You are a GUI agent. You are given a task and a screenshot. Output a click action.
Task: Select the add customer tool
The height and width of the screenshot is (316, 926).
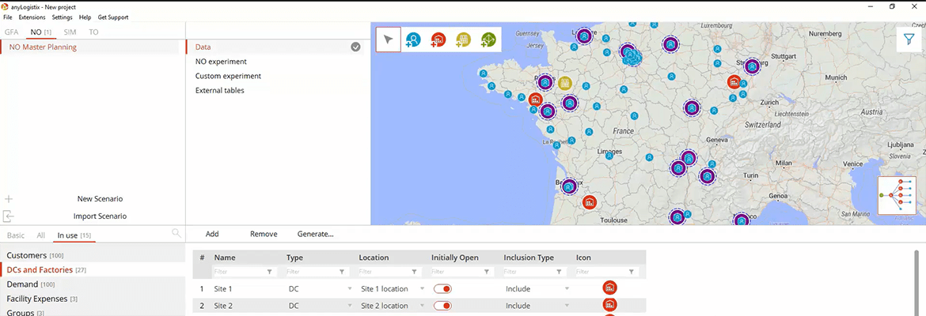(x=413, y=40)
